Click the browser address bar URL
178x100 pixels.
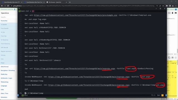click(84, 6)
